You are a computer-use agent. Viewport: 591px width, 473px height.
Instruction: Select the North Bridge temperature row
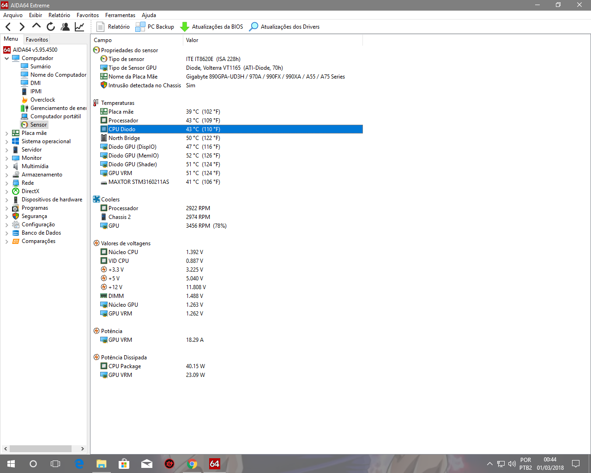pos(227,138)
